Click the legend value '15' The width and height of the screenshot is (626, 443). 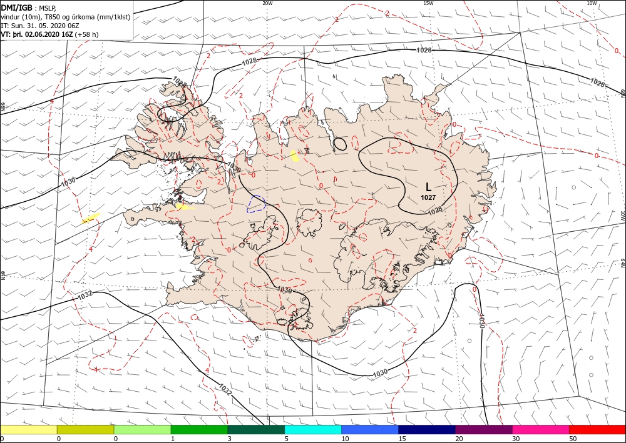(402, 439)
